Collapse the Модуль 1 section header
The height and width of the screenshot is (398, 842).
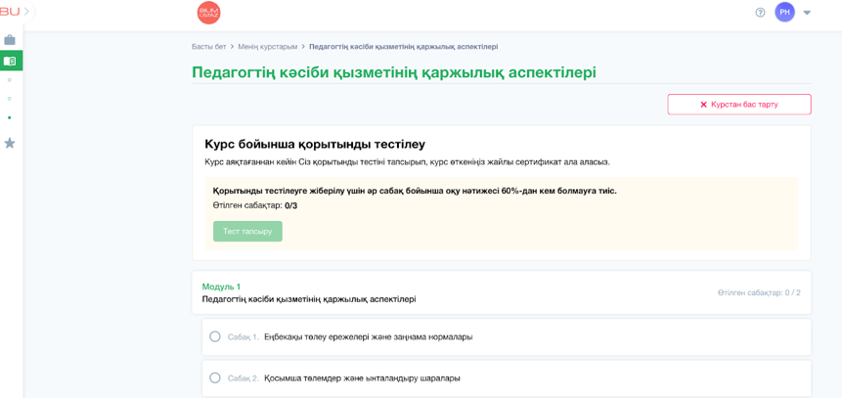501,292
